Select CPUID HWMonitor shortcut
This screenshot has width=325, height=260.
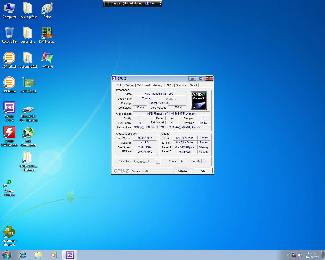(x=9, y=137)
